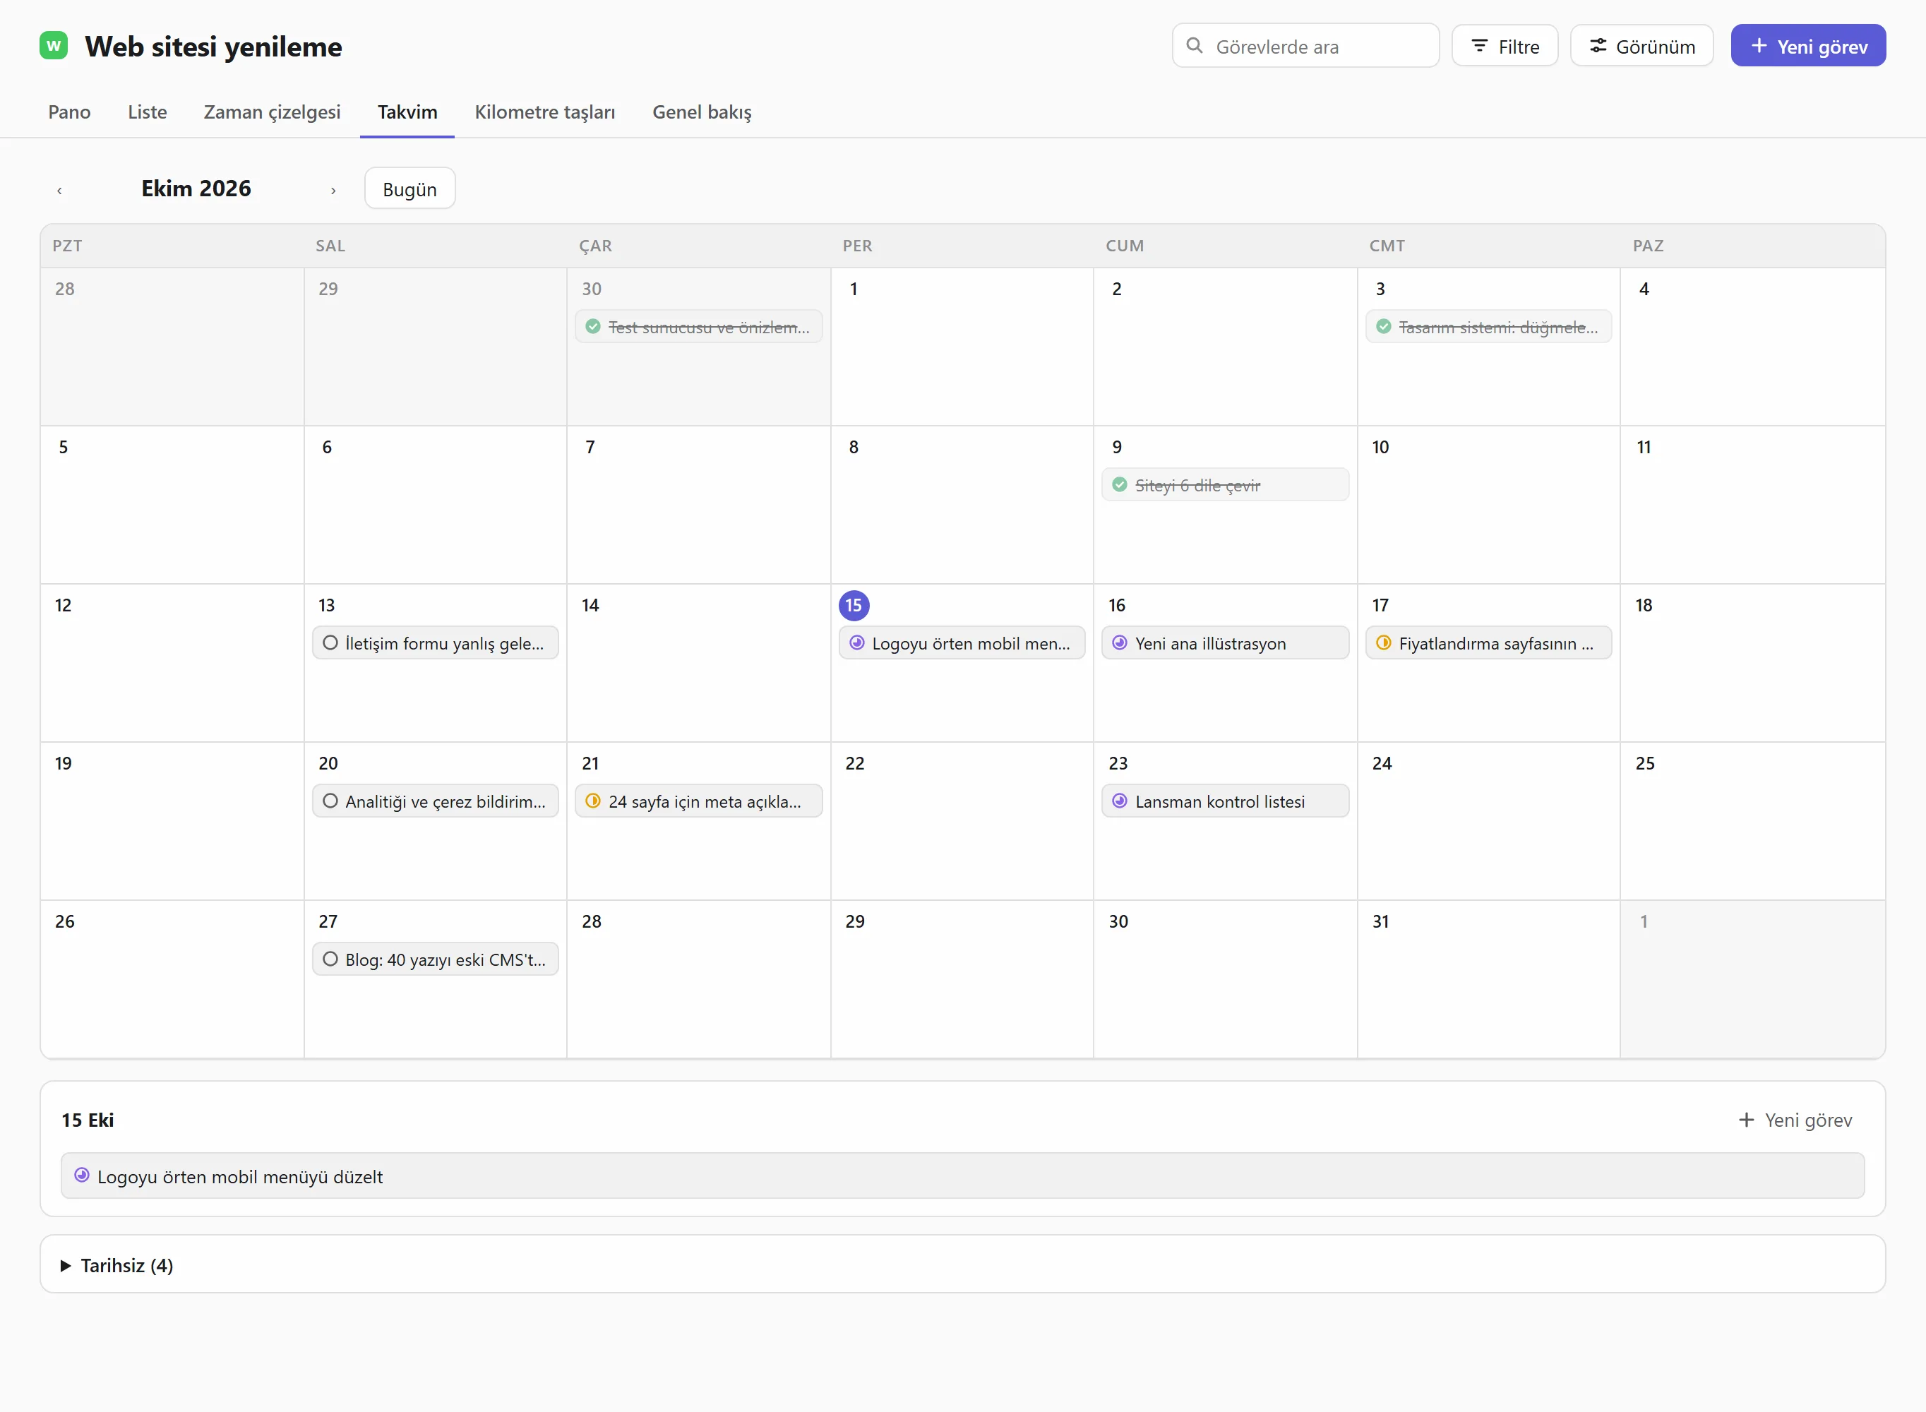Click the status icon of 'Fiyatlandırma sayfasının'
Screen dimensions: 1926x1412
point(1383,642)
